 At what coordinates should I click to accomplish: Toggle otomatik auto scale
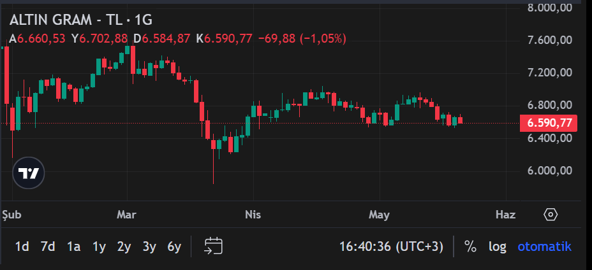[x=544, y=246]
